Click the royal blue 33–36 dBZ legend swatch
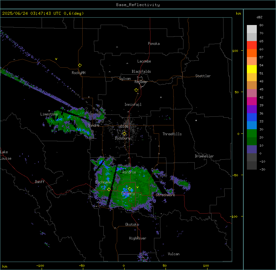This screenshot has width=276, height=270. pyautogui.click(x=252, y=117)
